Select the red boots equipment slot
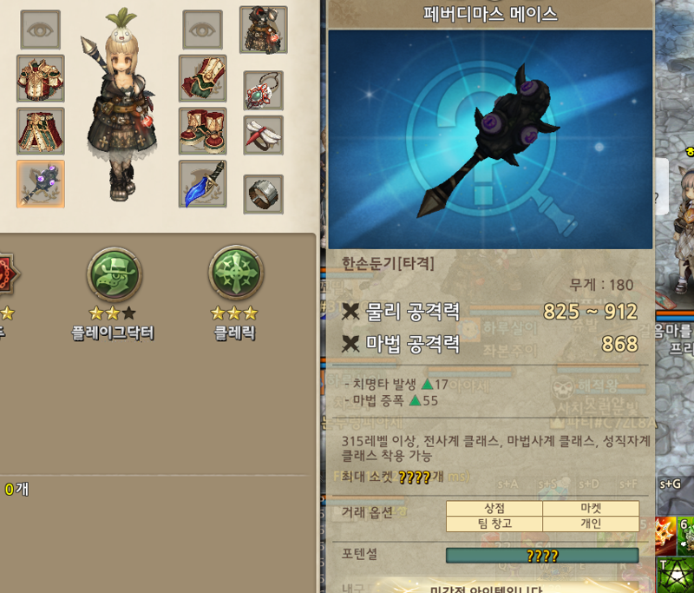This screenshot has height=593, width=694. 203,131
